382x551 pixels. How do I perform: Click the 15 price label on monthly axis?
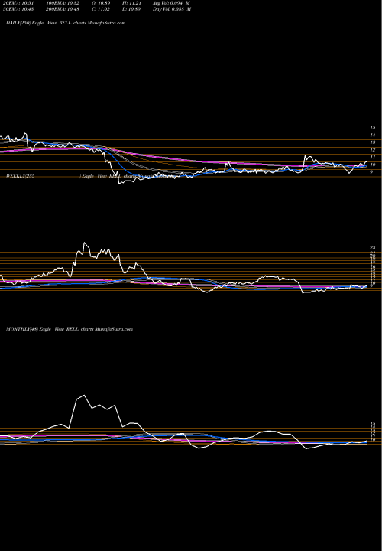373,424
